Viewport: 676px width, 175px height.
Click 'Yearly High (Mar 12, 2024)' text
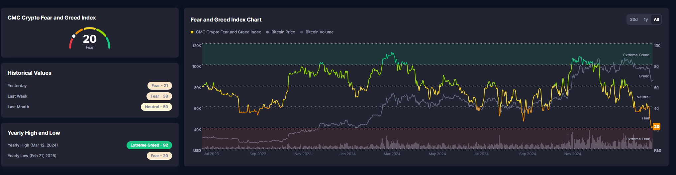[x=33, y=145]
